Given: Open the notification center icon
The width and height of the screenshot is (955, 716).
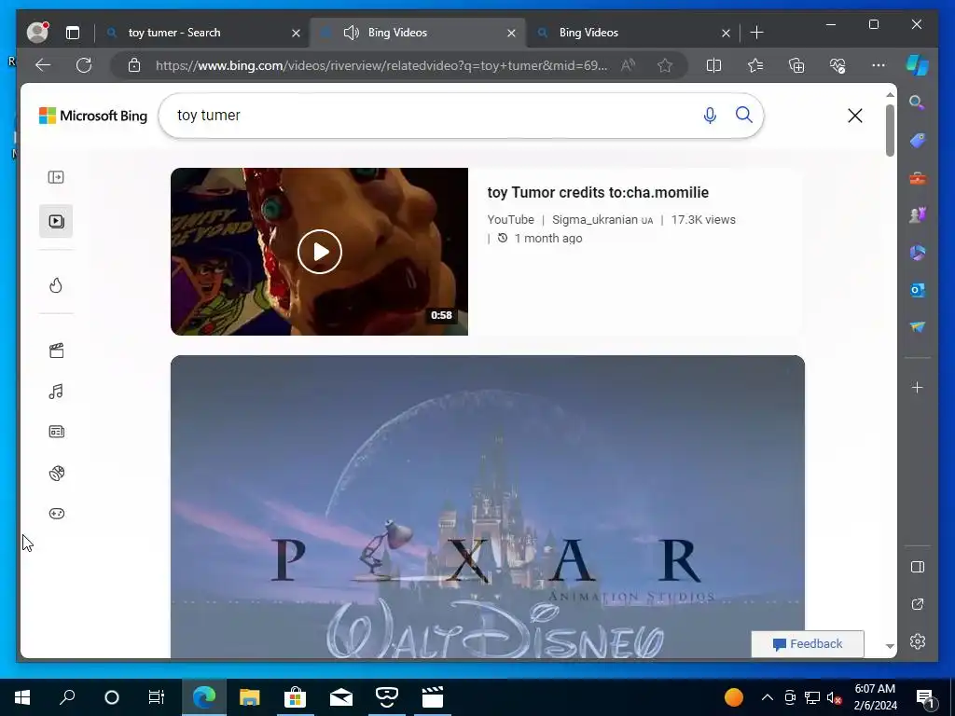Looking at the screenshot, I should tap(924, 697).
